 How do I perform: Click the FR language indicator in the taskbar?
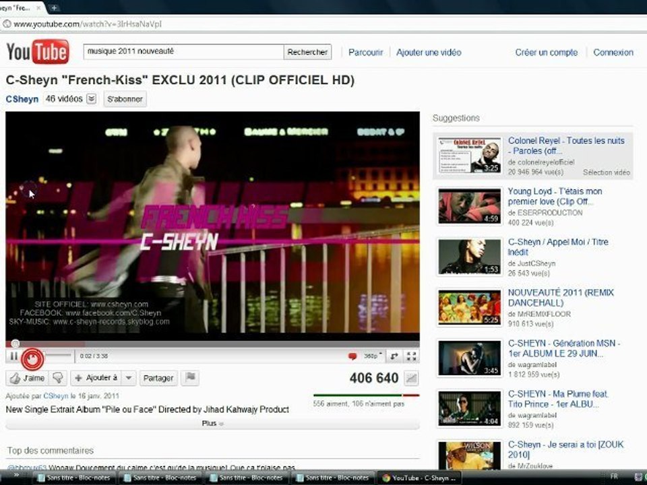(x=614, y=476)
